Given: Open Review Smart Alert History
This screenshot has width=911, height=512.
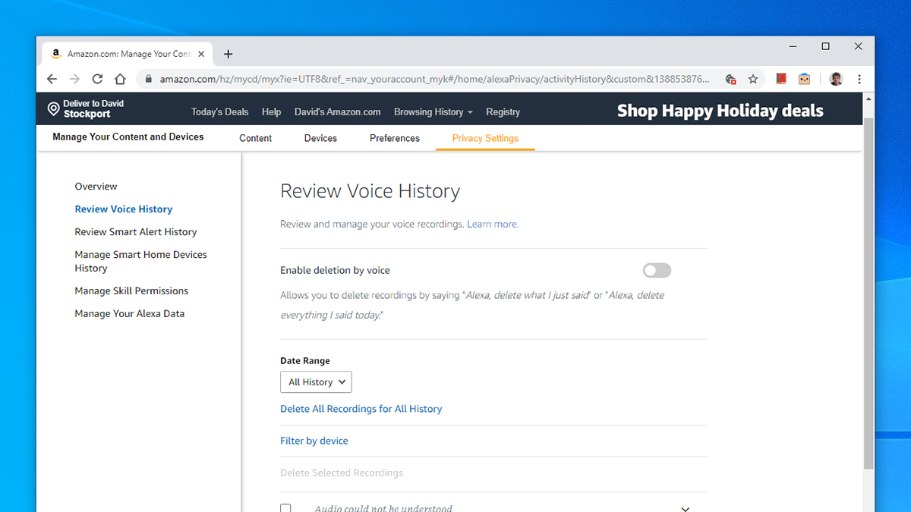Looking at the screenshot, I should 135,231.
